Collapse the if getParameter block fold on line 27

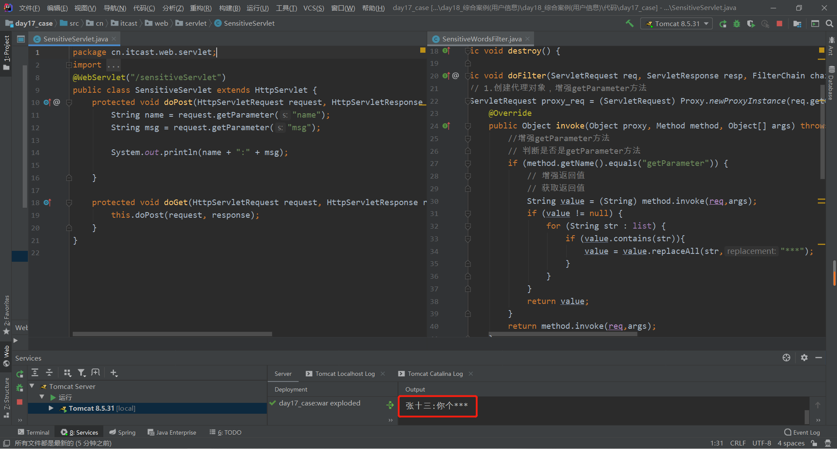468,164
